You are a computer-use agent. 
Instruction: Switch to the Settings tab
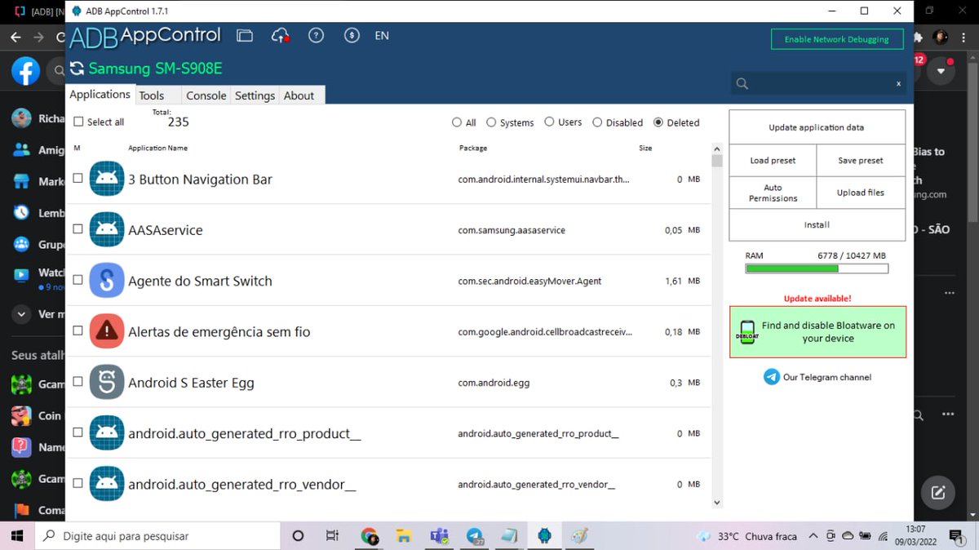255,95
